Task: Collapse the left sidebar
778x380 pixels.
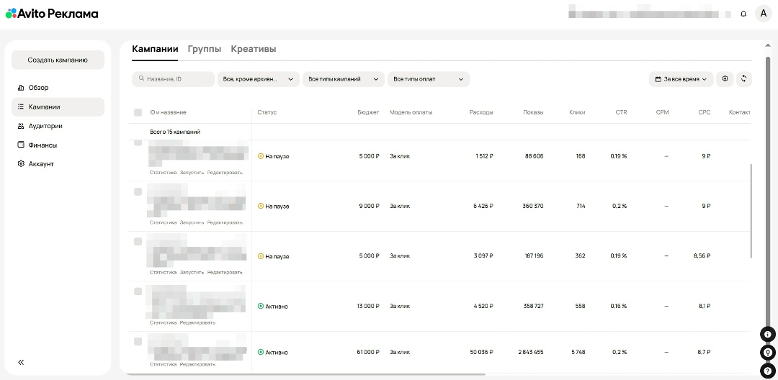Action: click(x=21, y=362)
